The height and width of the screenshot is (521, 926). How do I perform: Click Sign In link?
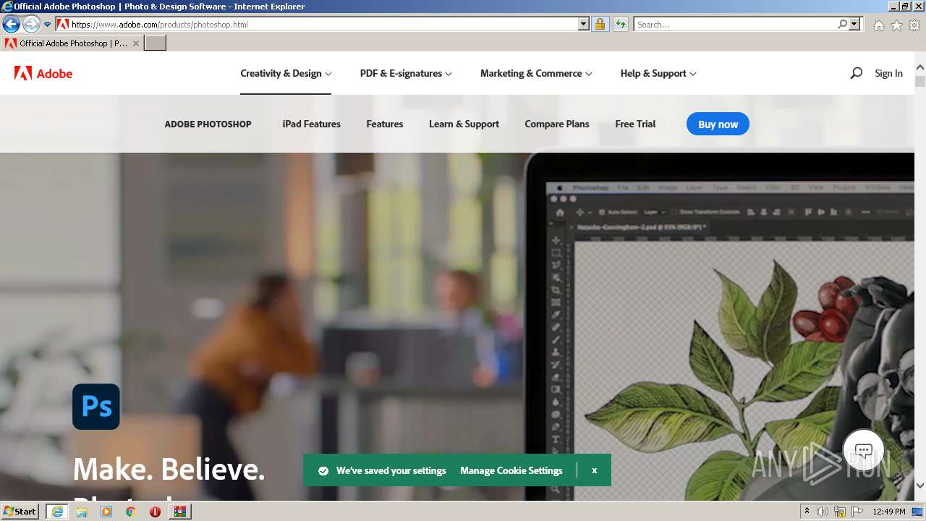tap(888, 73)
